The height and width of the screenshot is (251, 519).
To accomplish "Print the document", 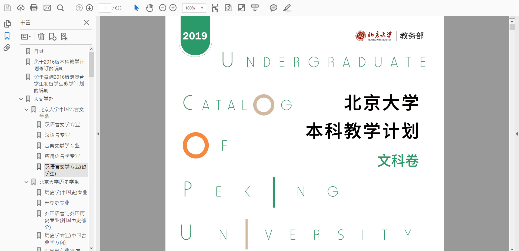I will tap(34, 8).
